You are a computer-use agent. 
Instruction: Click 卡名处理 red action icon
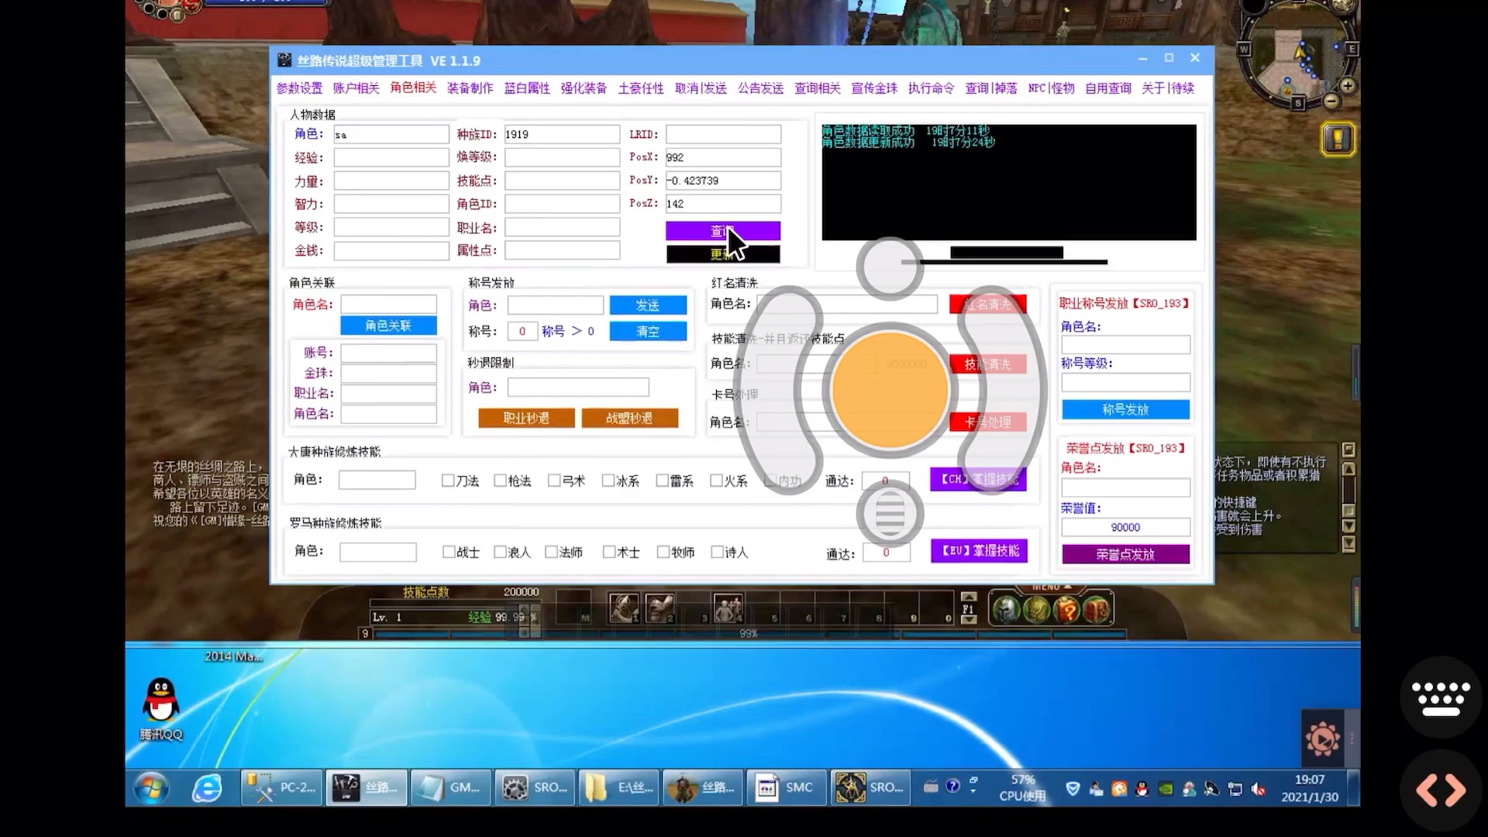tap(987, 421)
